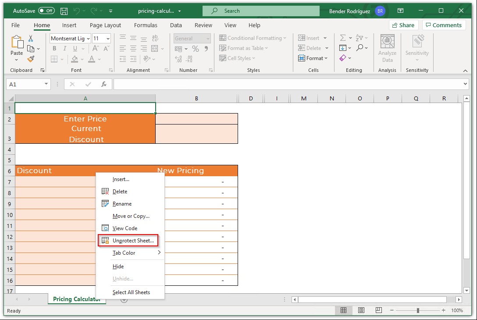The image size is (477, 320).
Task: Open the Analyze Data pane
Action: tap(387, 48)
